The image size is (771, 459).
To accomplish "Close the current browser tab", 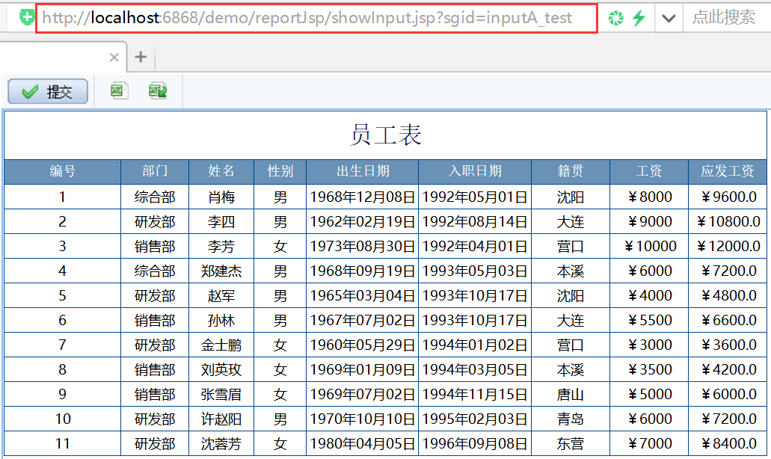I will (x=114, y=58).
